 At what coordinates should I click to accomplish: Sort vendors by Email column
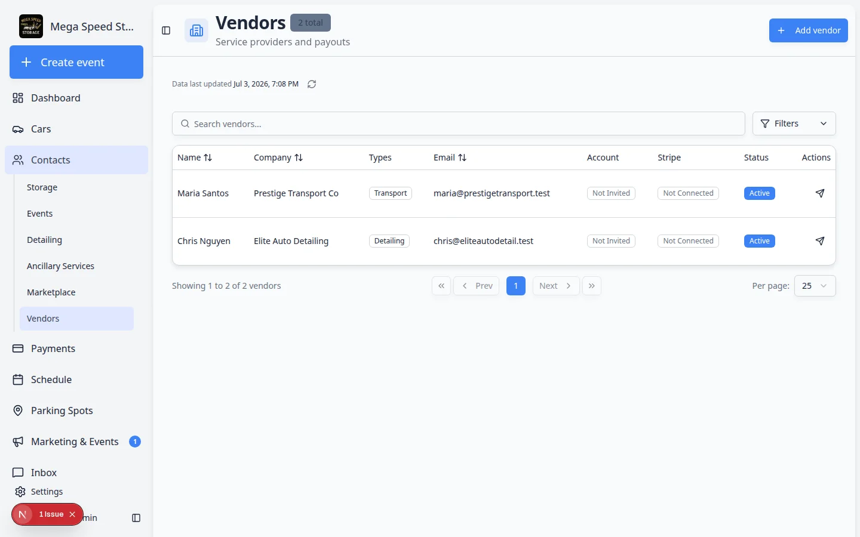[450, 158]
